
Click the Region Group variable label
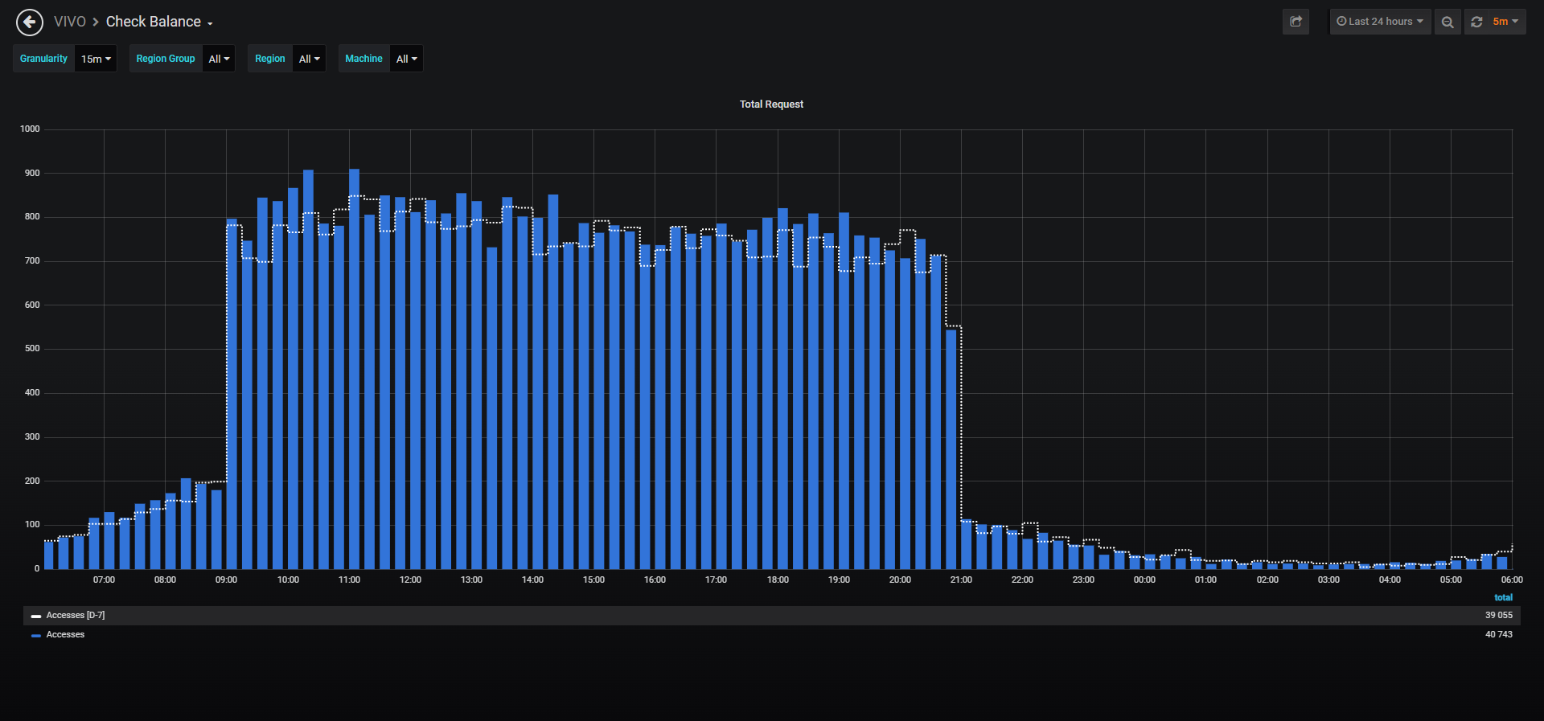pyautogui.click(x=166, y=59)
